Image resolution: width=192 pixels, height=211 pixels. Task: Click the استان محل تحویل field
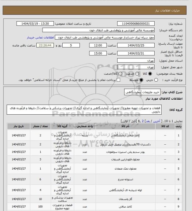[x=136, y=60]
